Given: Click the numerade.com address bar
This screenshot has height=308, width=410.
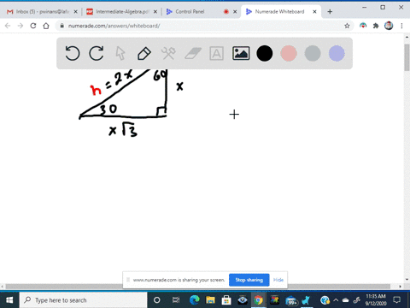Looking at the screenshot, I should point(199,26).
